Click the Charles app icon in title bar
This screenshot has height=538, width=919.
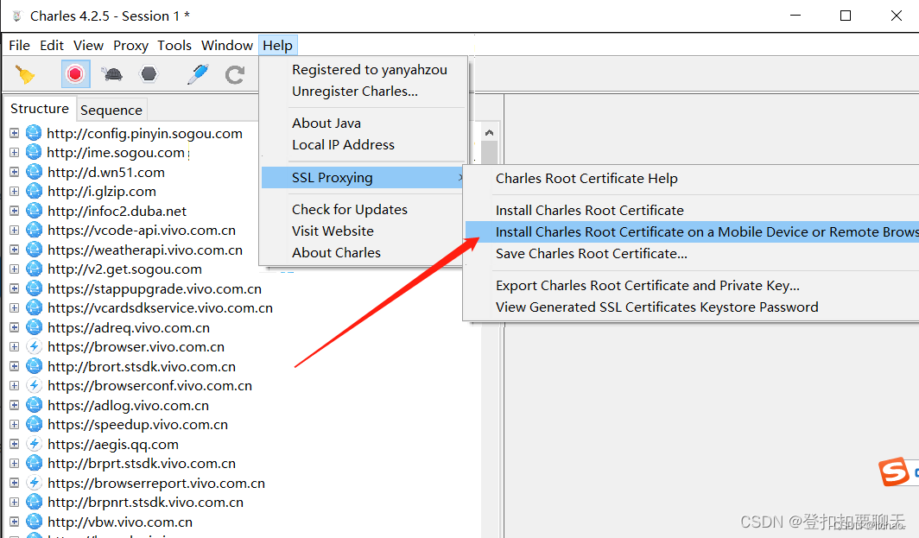(17, 16)
